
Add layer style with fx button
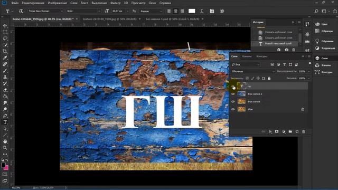coord(270,131)
